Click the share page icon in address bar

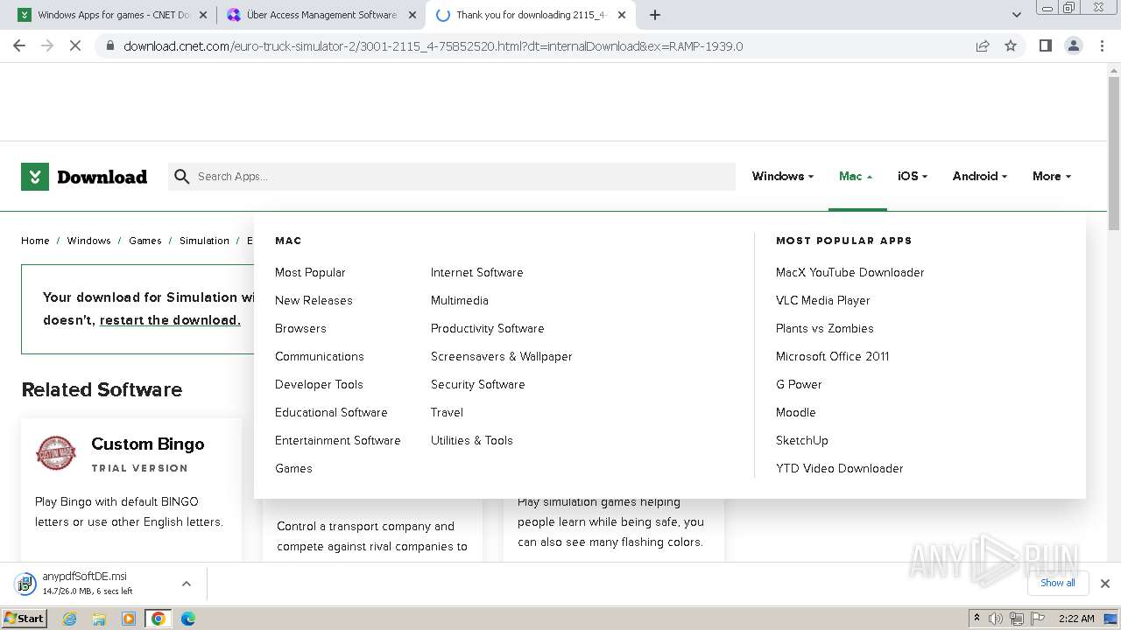[983, 46]
